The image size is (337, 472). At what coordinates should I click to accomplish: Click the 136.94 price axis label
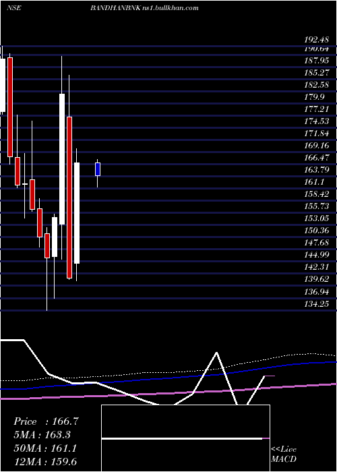[316, 291]
